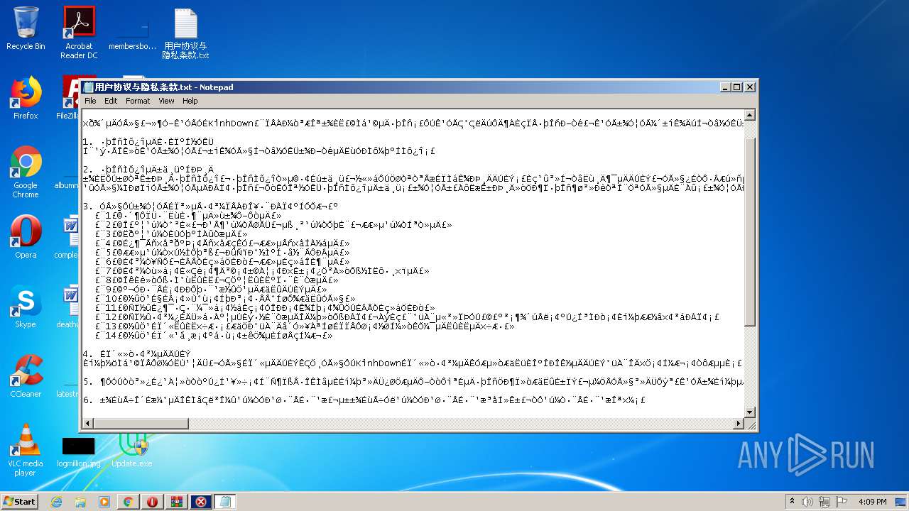The width and height of the screenshot is (909, 511).
Task: Click the volume speaker tray icon
Action: pyautogui.click(x=807, y=502)
